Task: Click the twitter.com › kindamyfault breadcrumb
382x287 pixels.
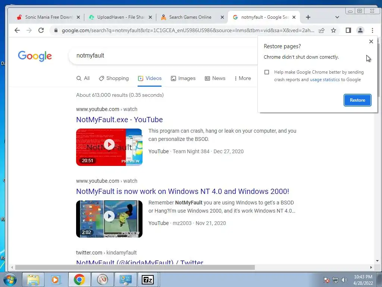Action: [106, 253]
